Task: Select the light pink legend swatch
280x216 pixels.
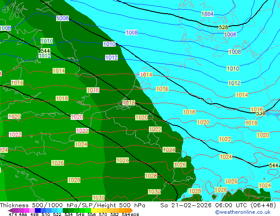Action: (x=32, y=210)
